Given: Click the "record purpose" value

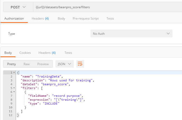Looking at the screenshot, I should tap(67, 96).
